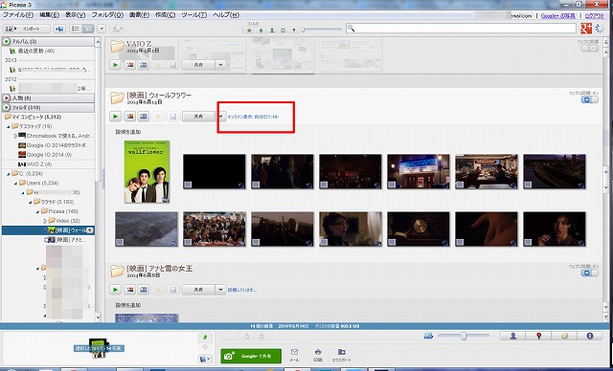The height and width of the screenshot is (371, 613).
Task: Collapse the フォルダ (310) section
Action: coord(7,107)
